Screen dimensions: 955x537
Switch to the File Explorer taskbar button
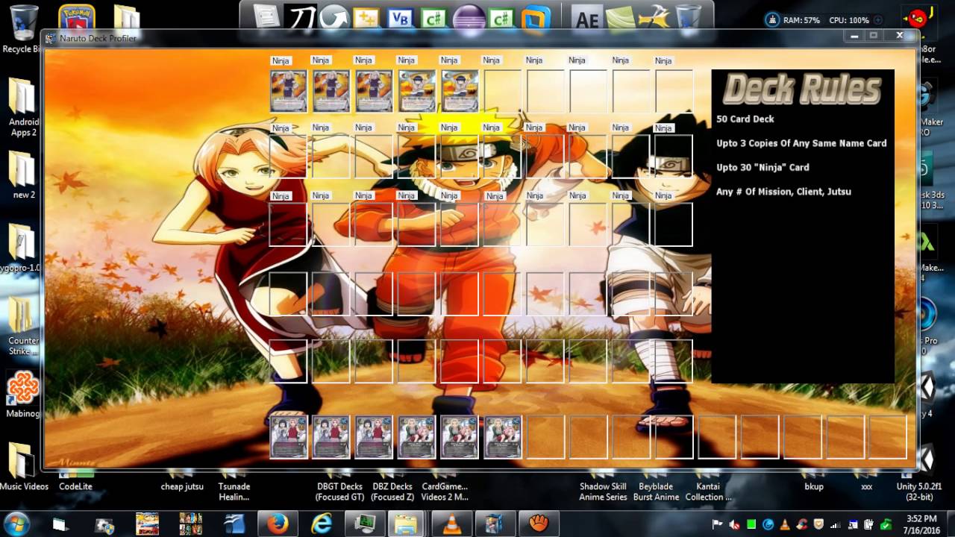coord(407,524)
